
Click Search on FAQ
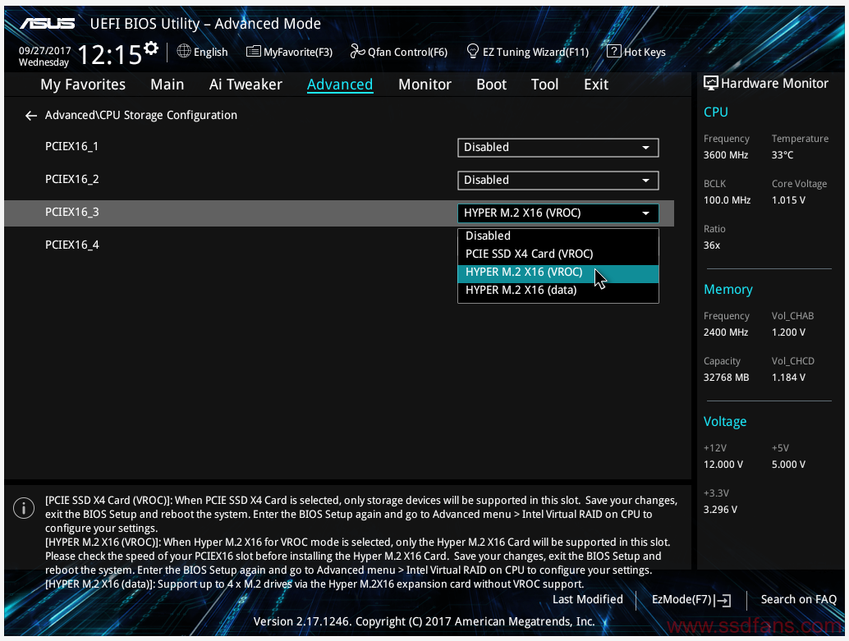pos(799,599)
